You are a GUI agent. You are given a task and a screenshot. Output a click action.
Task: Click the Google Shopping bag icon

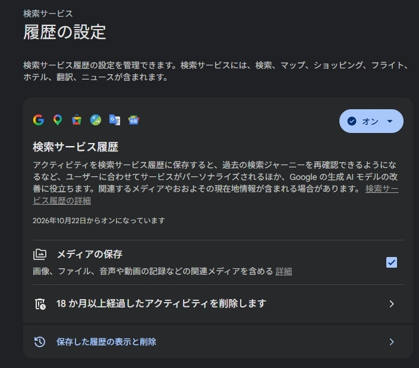[x=77, y=120]
